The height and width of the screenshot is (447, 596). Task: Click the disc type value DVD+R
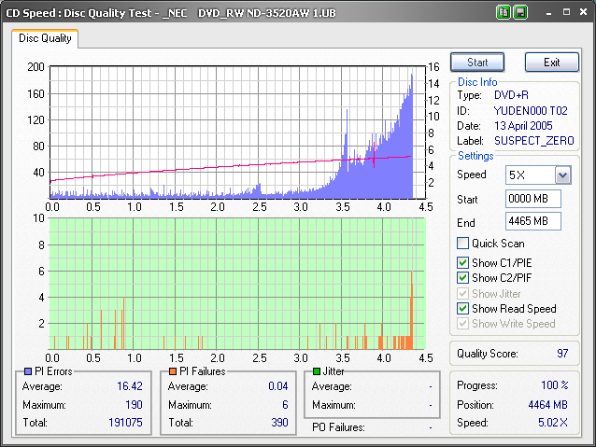pos(511,95)
